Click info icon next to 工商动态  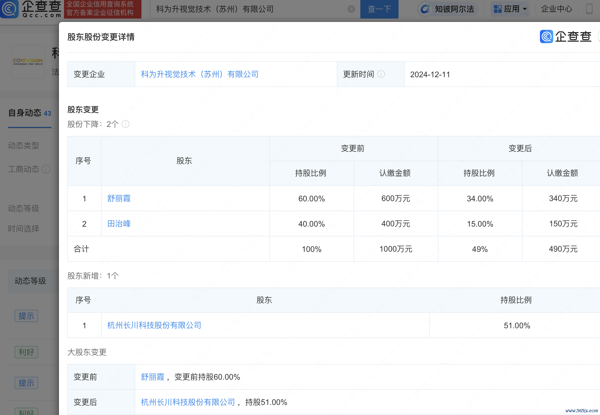pos(46,169)
